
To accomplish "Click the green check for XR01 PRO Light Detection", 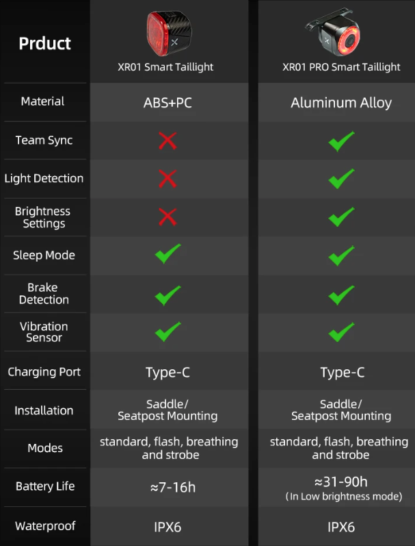I will [x=341, y=179].
